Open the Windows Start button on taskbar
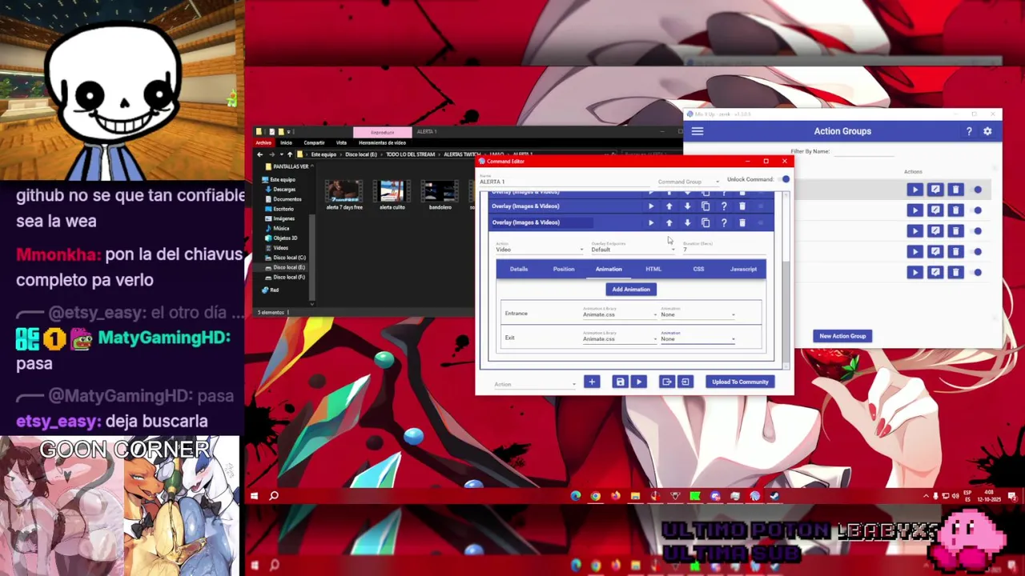 (254, 496)
